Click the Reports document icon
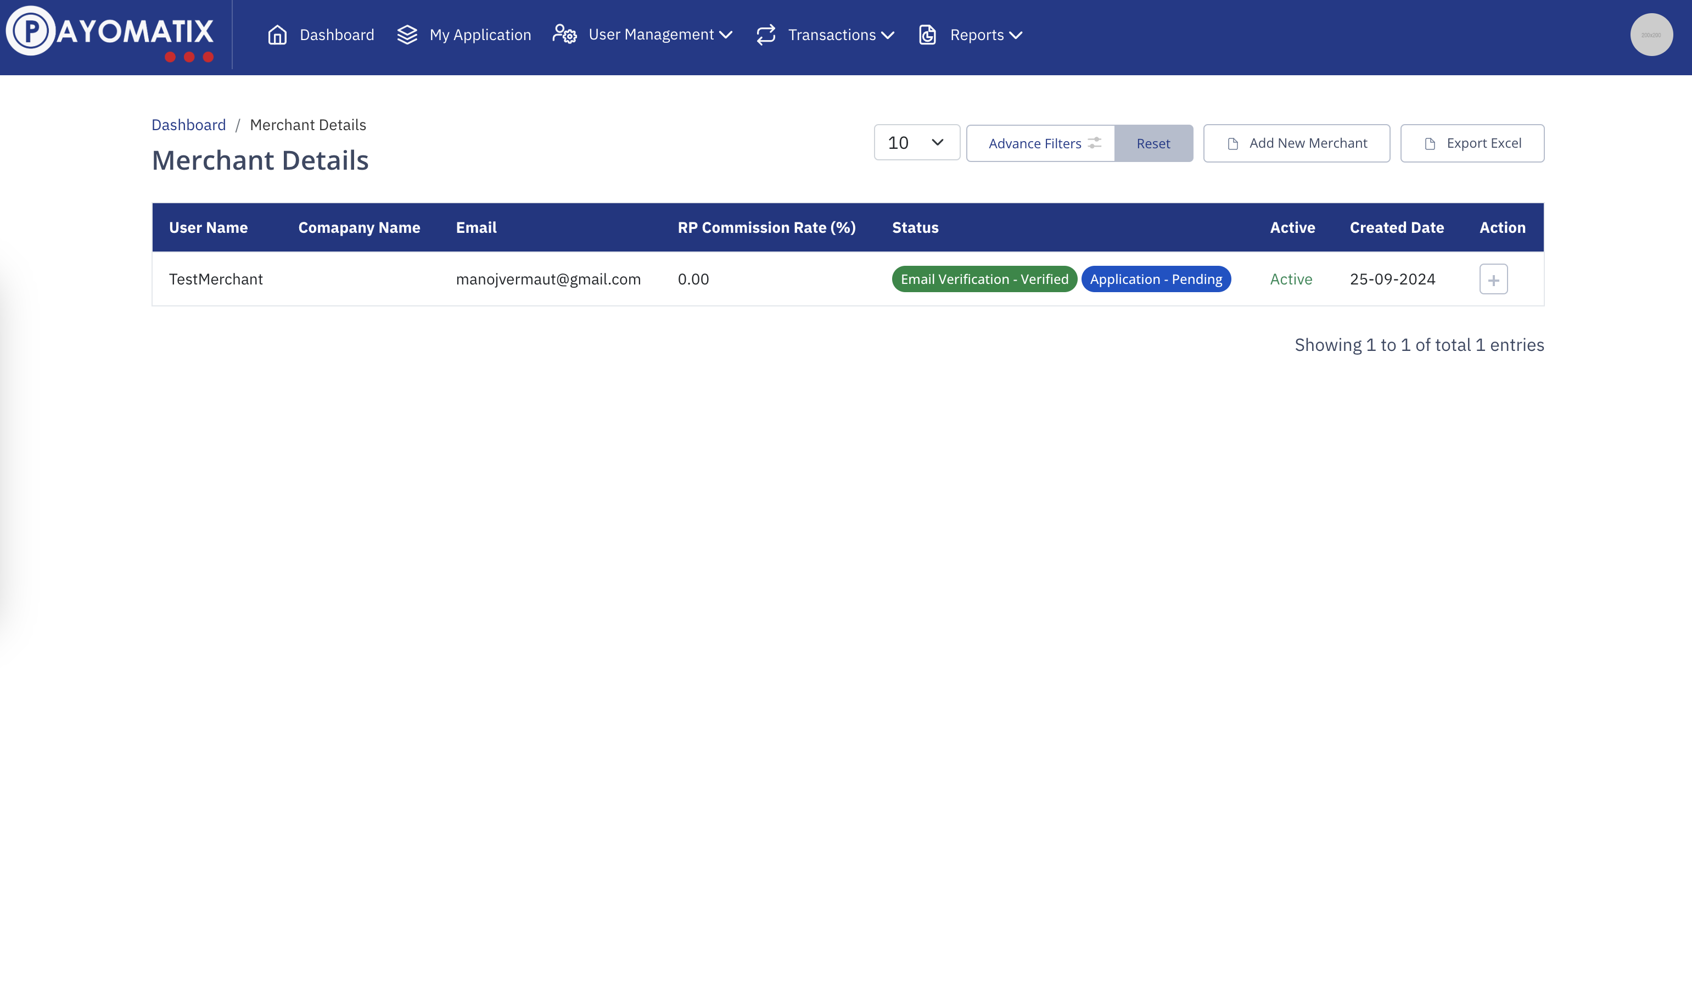 point(927,35)
